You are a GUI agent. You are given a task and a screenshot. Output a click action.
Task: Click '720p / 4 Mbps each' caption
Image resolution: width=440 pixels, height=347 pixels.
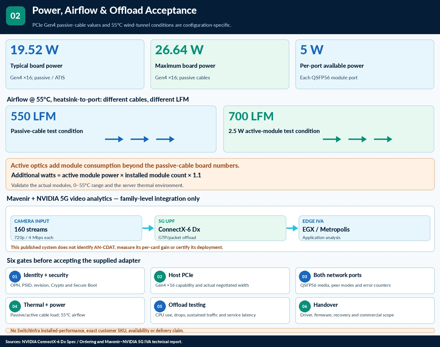(x=34, y=238)
